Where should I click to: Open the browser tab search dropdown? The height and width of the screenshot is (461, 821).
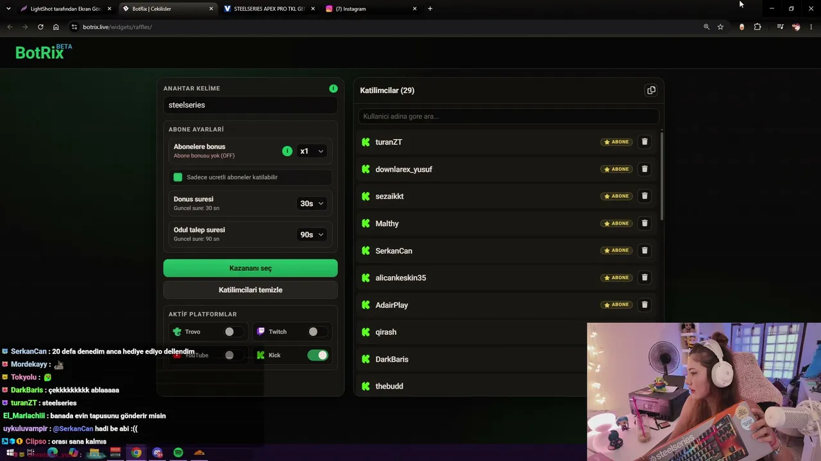[8, 9]
